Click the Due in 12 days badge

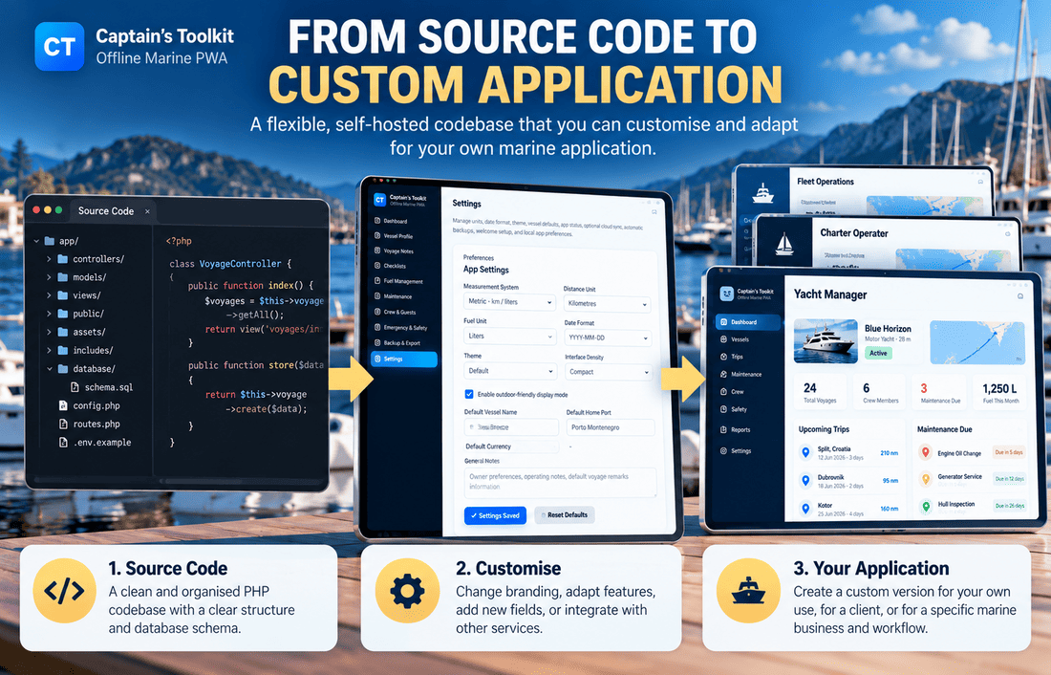coord(1010,478)
